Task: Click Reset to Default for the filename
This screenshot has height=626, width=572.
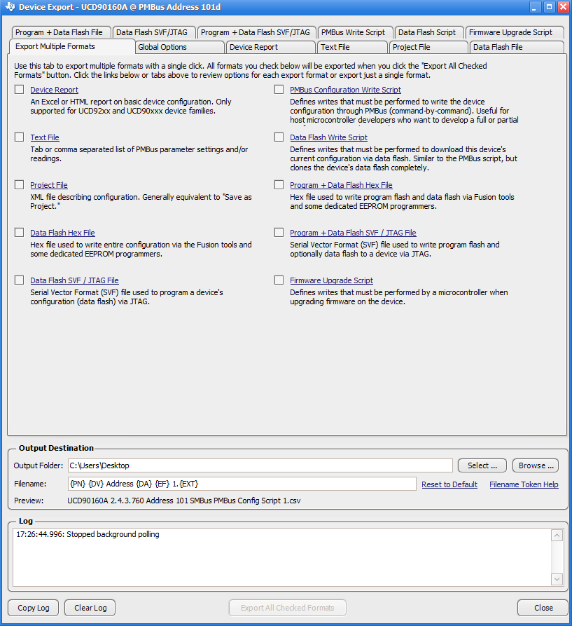Action: click(x=449, y=484)
